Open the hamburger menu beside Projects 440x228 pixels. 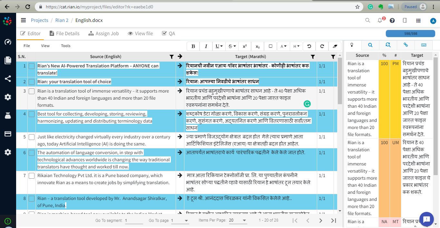pyautogui.click(x=23, y=20)
